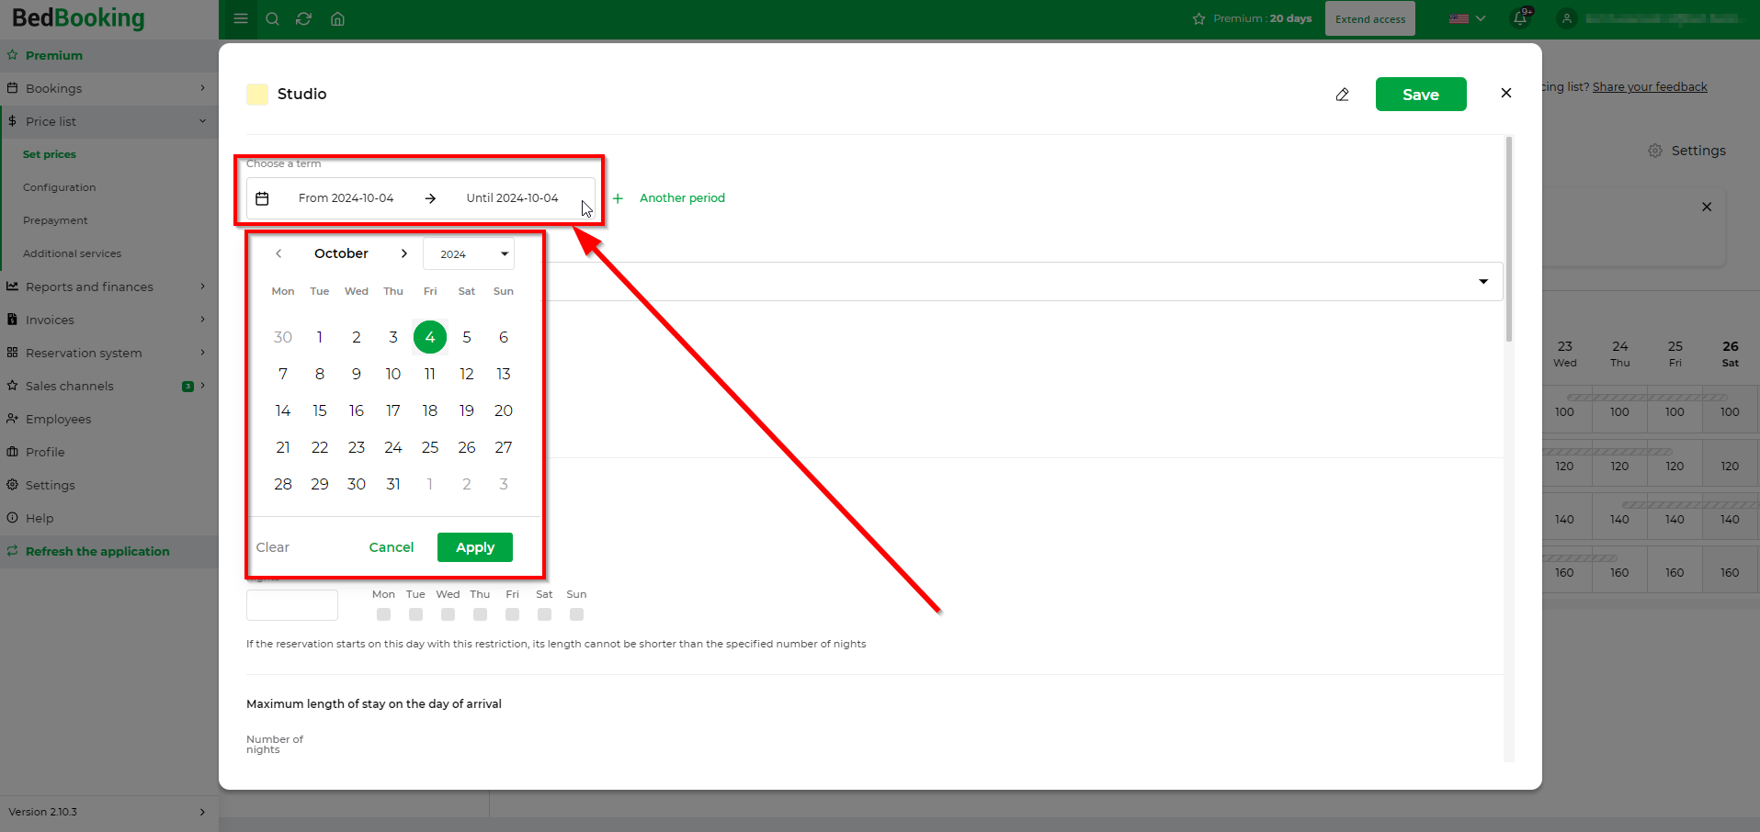Image resolution: width=1760 pixels, height=832 pixels.
Task: Click the refresh arrows icon in top bar
Action: point(304,18)
